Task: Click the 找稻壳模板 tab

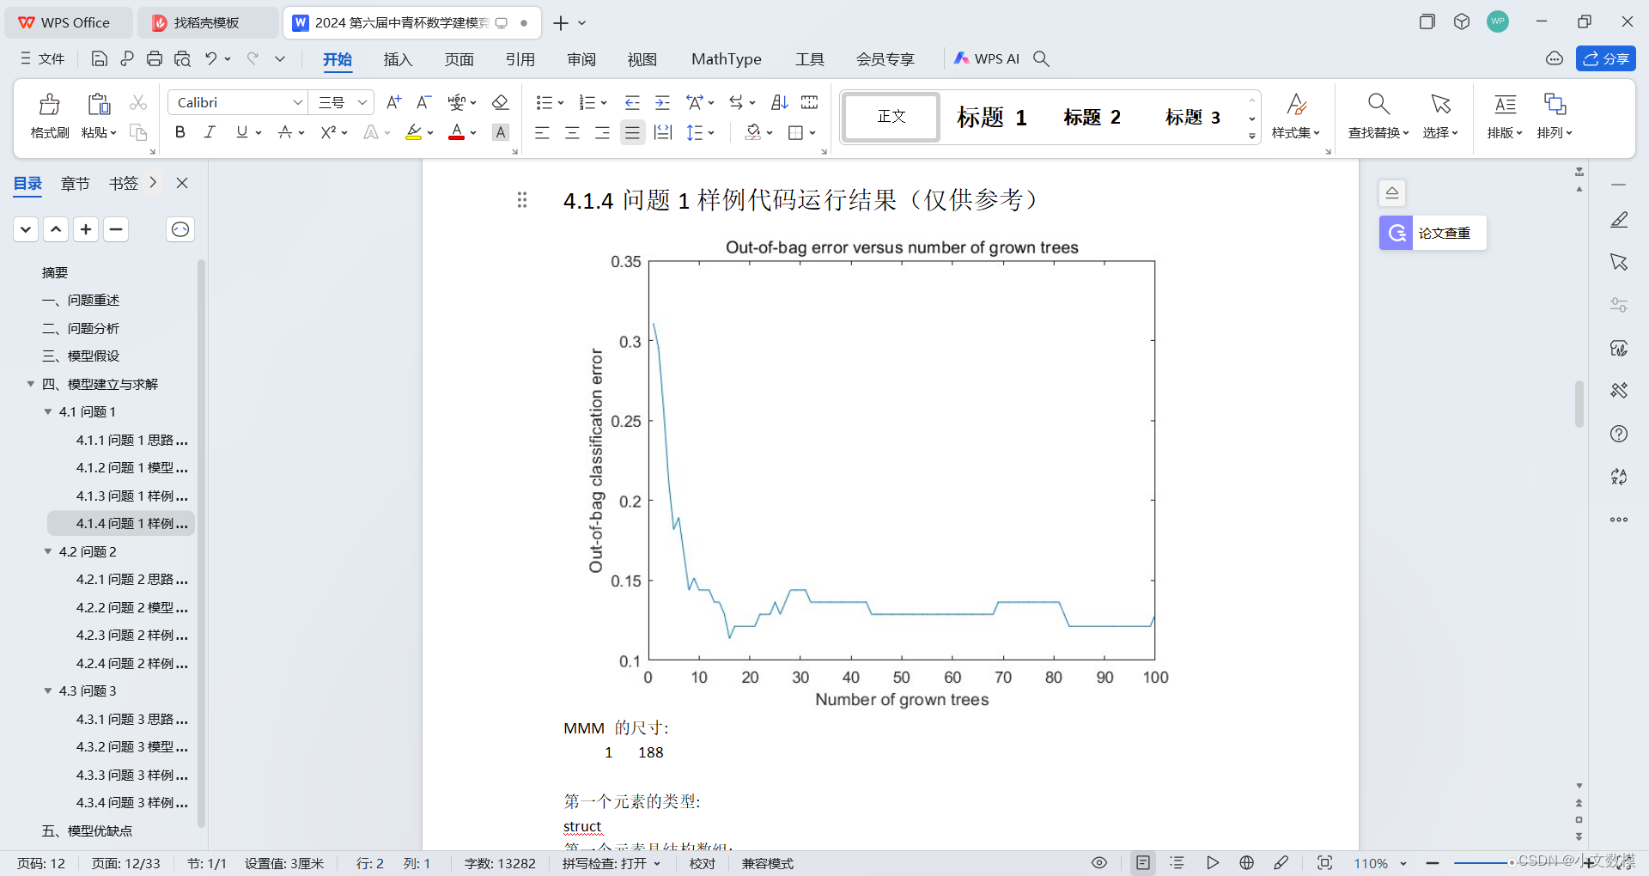Action: tap(207, 22)
